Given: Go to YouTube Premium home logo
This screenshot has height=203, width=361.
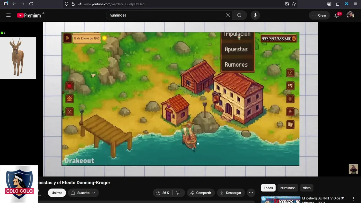Looking at the screenshot, I should pos(29,15).
